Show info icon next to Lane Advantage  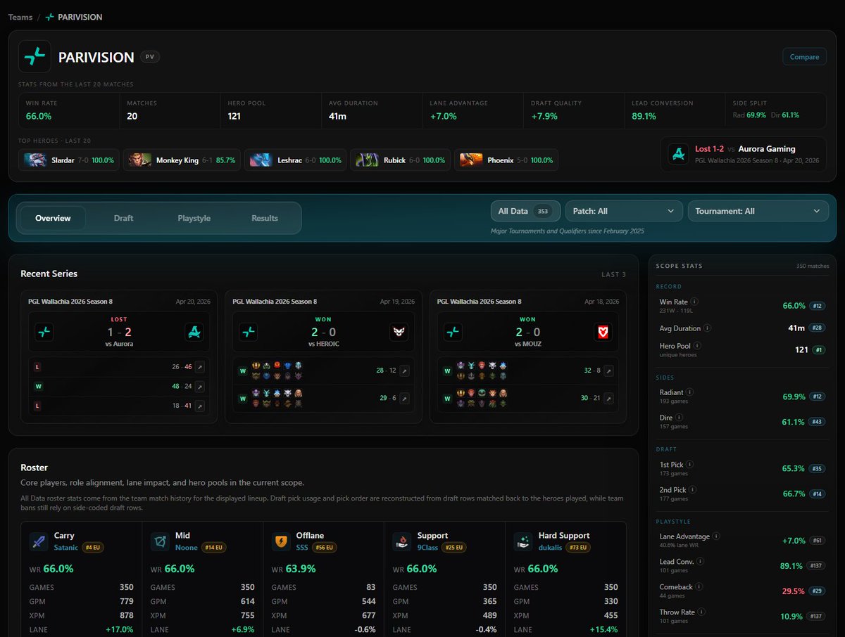point(716,536)
